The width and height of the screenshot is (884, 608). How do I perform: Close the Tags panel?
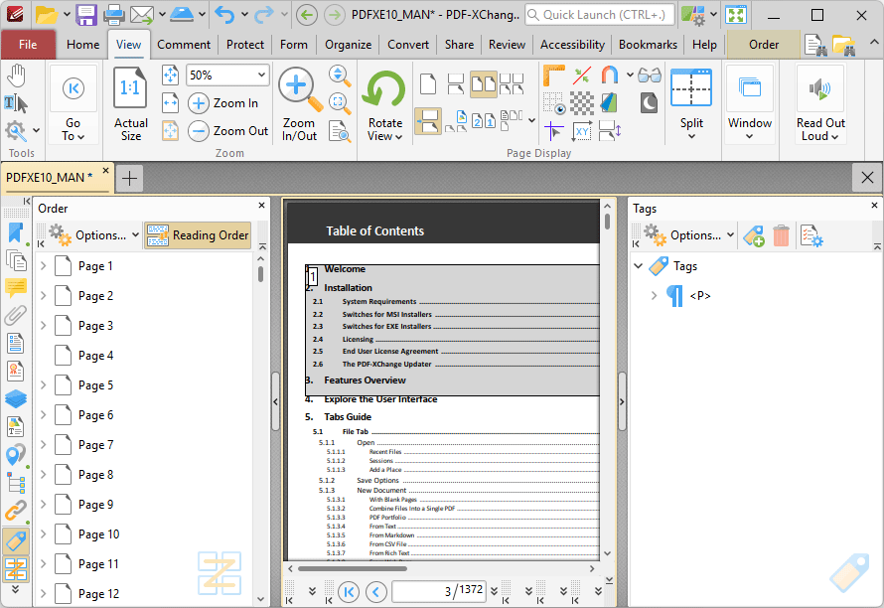pos(874,206)
